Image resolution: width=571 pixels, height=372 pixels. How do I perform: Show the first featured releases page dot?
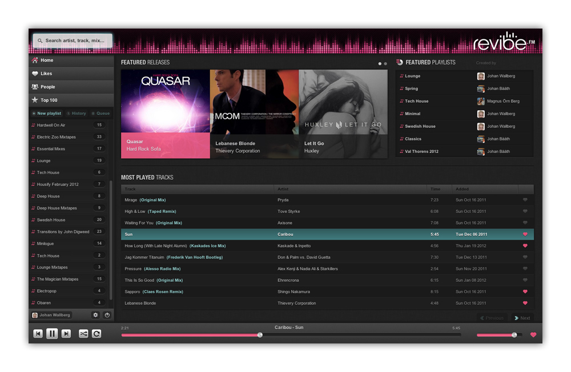tap(380, 64)
